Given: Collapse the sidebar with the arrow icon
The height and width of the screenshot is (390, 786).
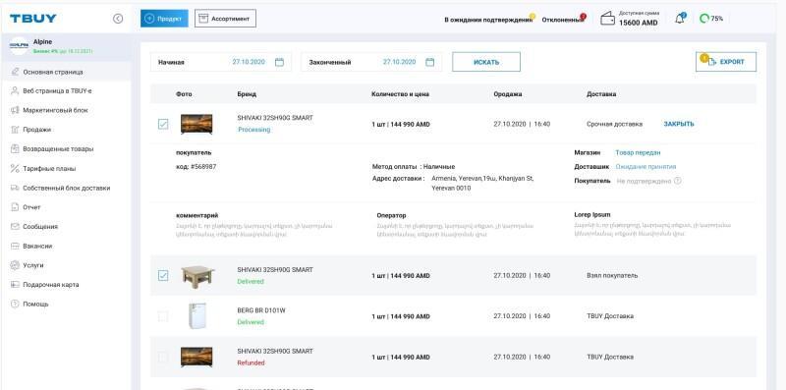Looking at the screenshot, I should pyautogui.click(x=118, y=19).
